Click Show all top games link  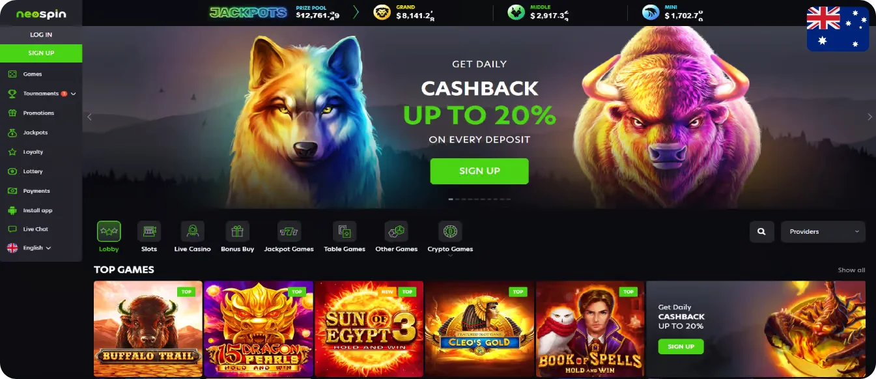[x=851, y=270]
